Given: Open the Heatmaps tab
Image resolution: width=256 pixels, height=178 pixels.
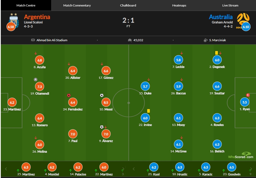Looking at the screenshot, I should click(x=179, y=5).
